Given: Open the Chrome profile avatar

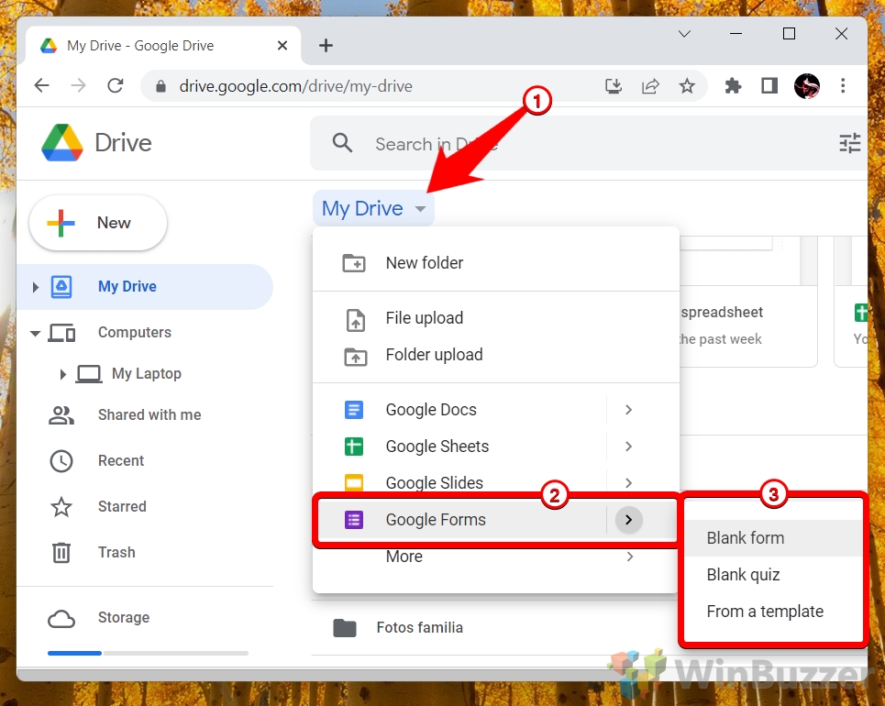Looking at the screenshot, I should tap(806, 86).
